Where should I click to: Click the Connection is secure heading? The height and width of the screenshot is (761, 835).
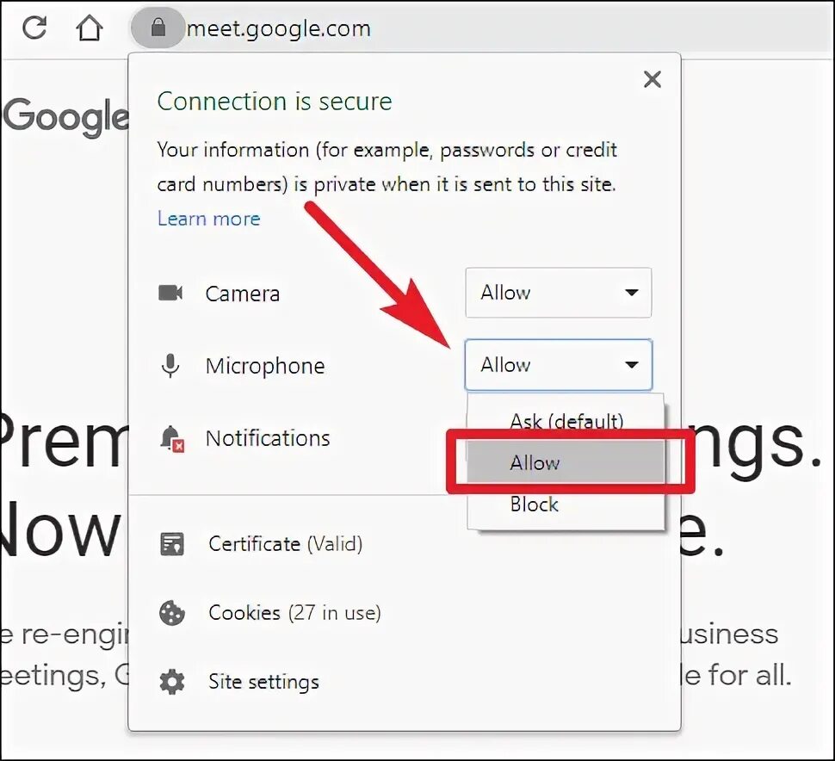coord(275,102)
